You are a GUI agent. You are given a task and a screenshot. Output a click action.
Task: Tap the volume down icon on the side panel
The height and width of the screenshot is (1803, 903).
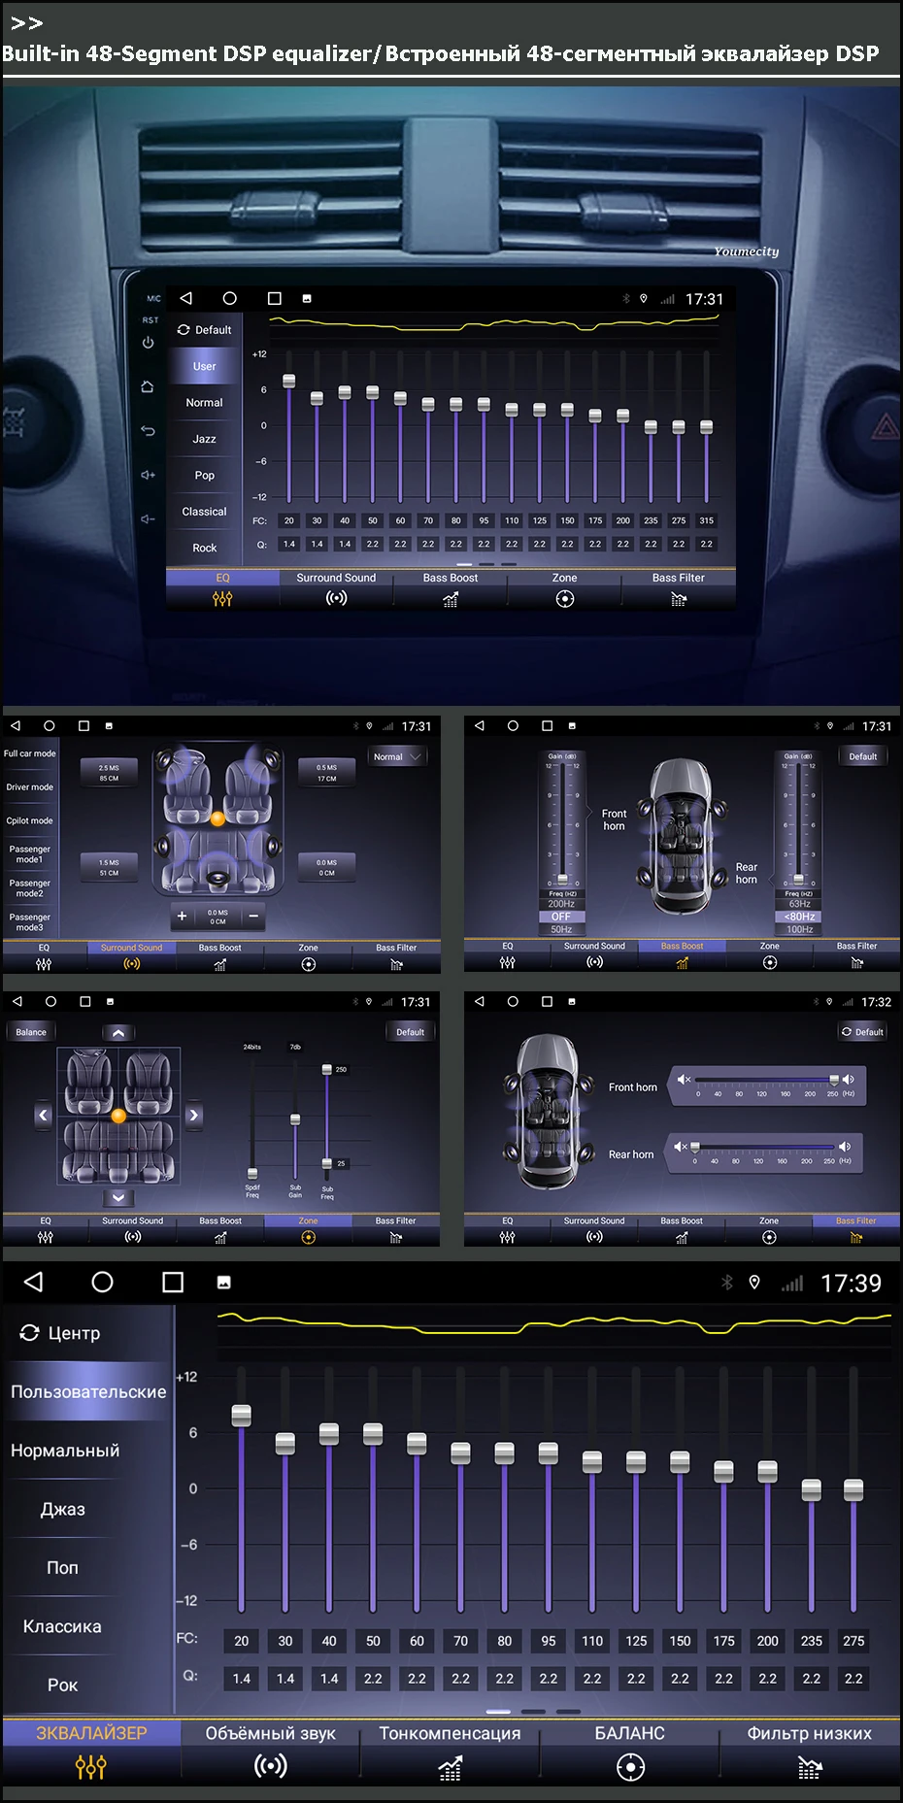tap(148, 519)
